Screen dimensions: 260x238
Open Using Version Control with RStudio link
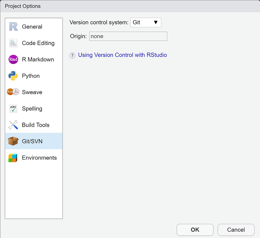[x=122, y=55]
